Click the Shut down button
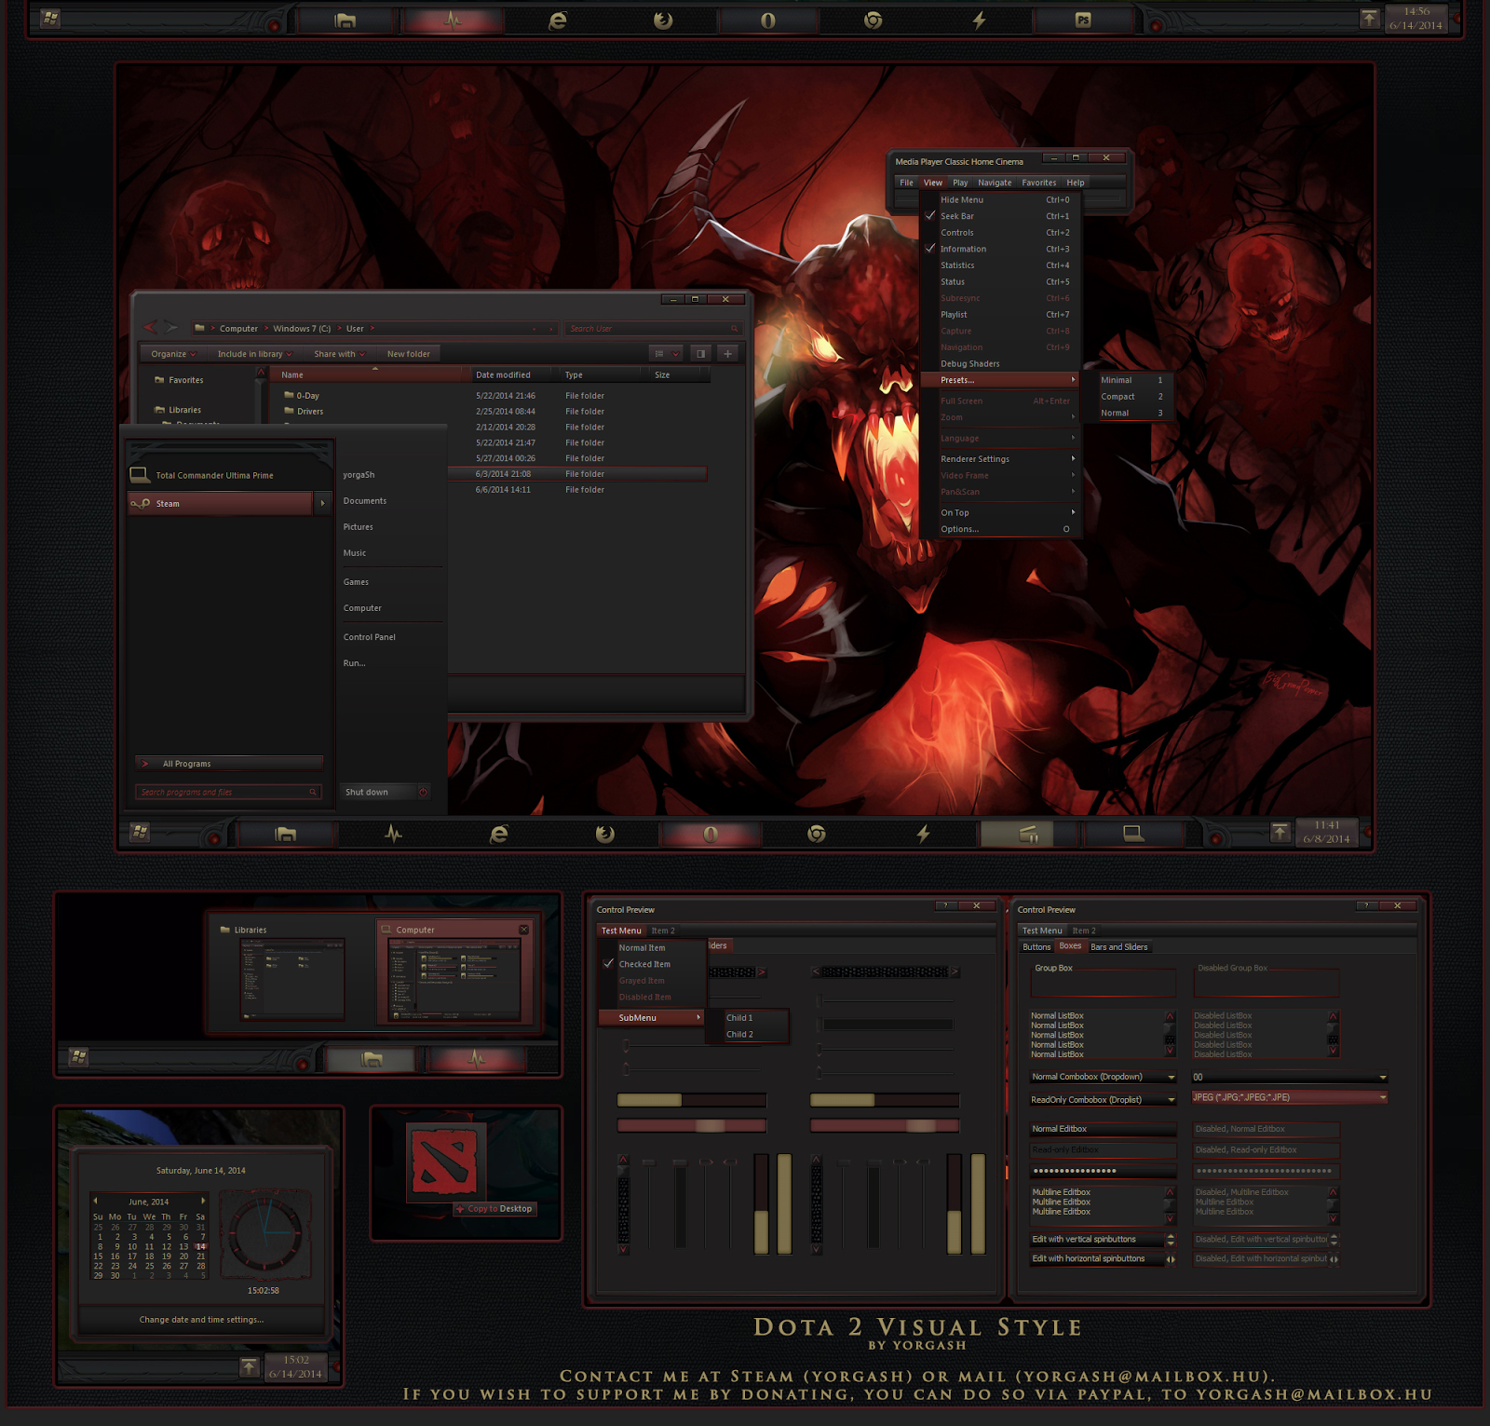This screenshot has width=1490, height=1426. coord(376,792)
